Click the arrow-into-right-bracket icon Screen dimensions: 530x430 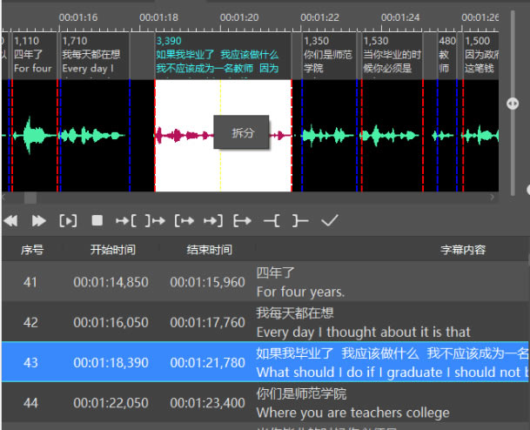pyautogui.click(x=213, y=221)
